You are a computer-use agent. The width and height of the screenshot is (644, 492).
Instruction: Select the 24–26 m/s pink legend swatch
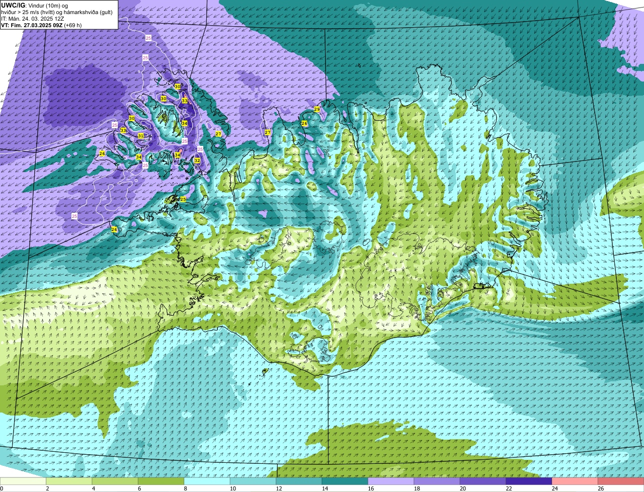[x=575, y=481]
